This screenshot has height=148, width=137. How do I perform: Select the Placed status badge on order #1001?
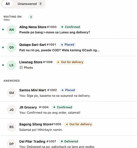(68, 45)
